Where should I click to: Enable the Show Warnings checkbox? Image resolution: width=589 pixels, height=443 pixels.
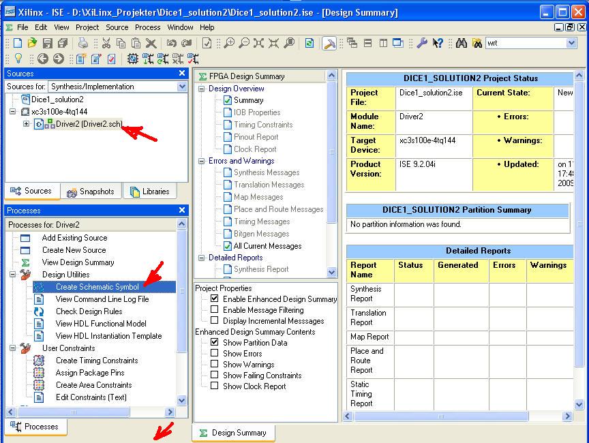coord(215,364)
